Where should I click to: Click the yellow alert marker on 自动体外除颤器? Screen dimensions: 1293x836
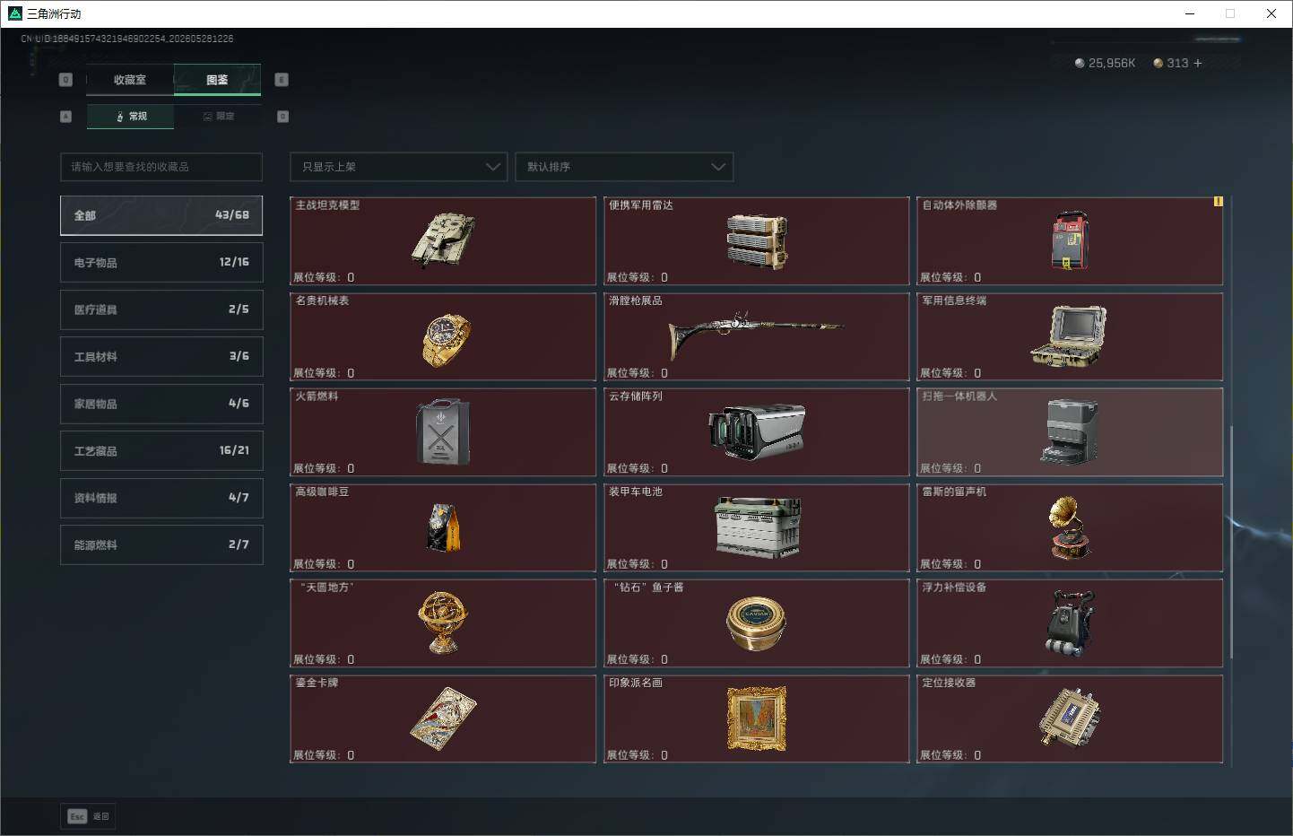pos(1218,202)
